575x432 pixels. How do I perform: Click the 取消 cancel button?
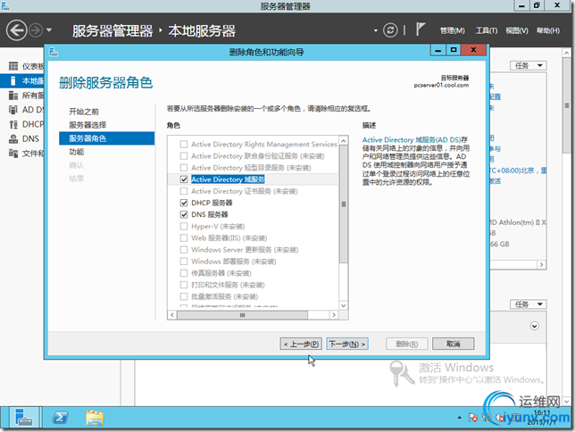pos(454,344)
